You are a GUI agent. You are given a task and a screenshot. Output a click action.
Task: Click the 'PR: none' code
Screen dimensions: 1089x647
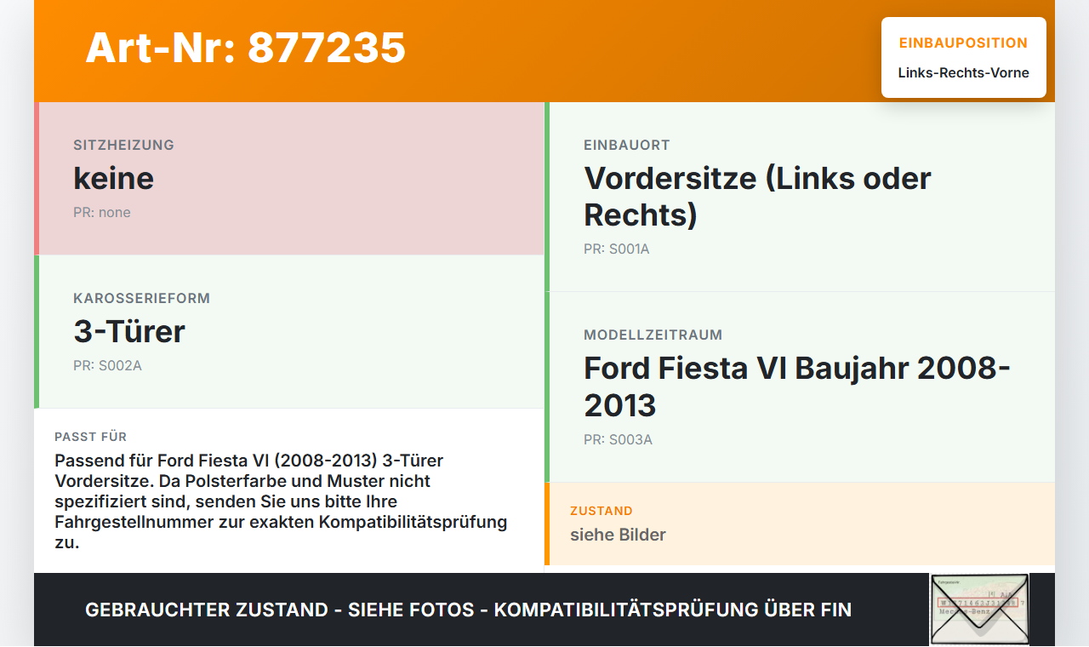[102, 212]
